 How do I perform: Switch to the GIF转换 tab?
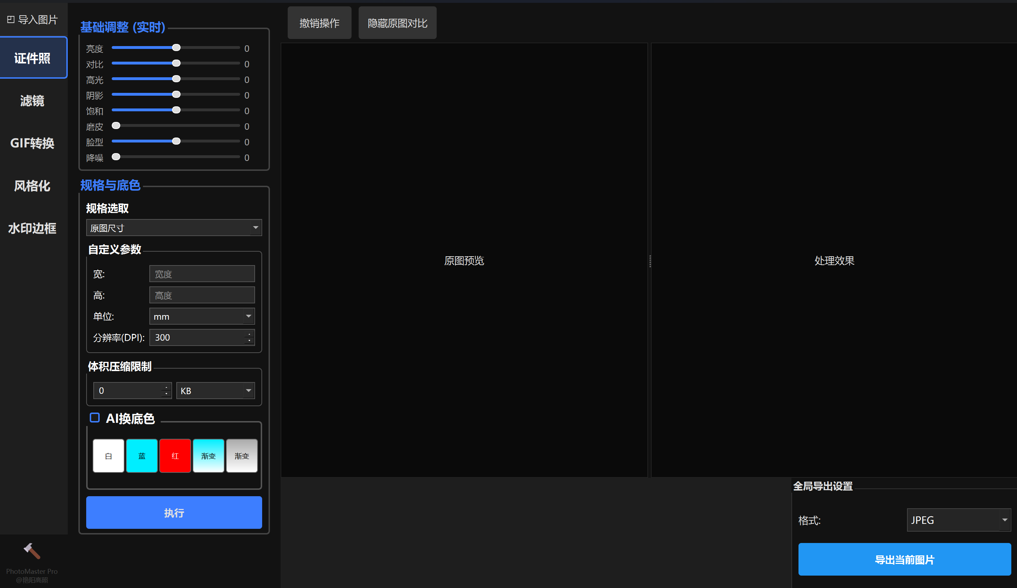(32, 143)
